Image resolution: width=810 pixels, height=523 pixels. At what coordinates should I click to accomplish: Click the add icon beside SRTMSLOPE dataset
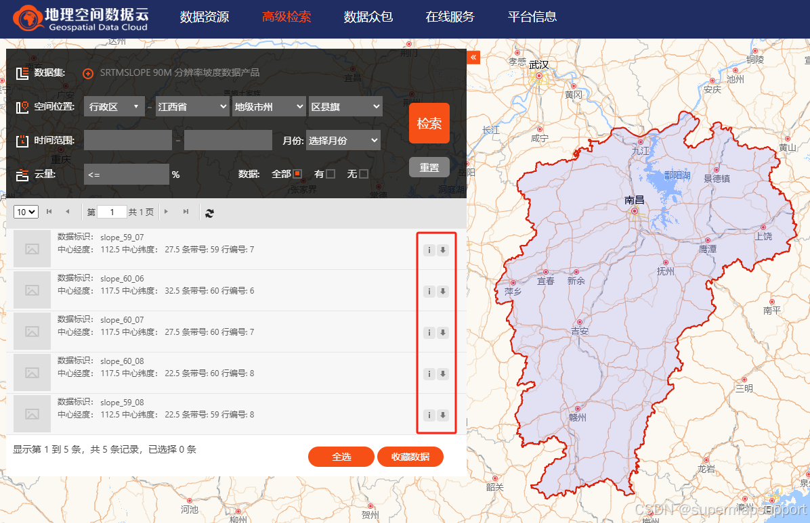click(87, 73)
